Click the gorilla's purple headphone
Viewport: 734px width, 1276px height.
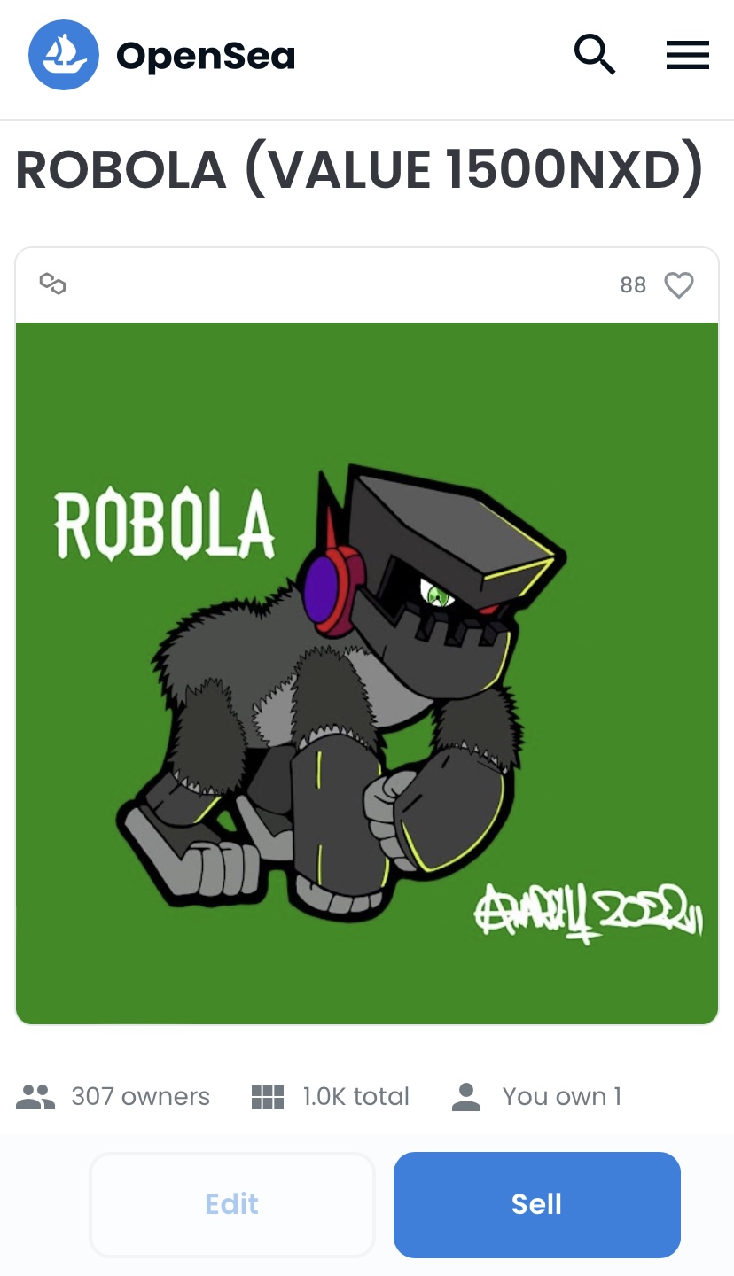coord(317,591)
